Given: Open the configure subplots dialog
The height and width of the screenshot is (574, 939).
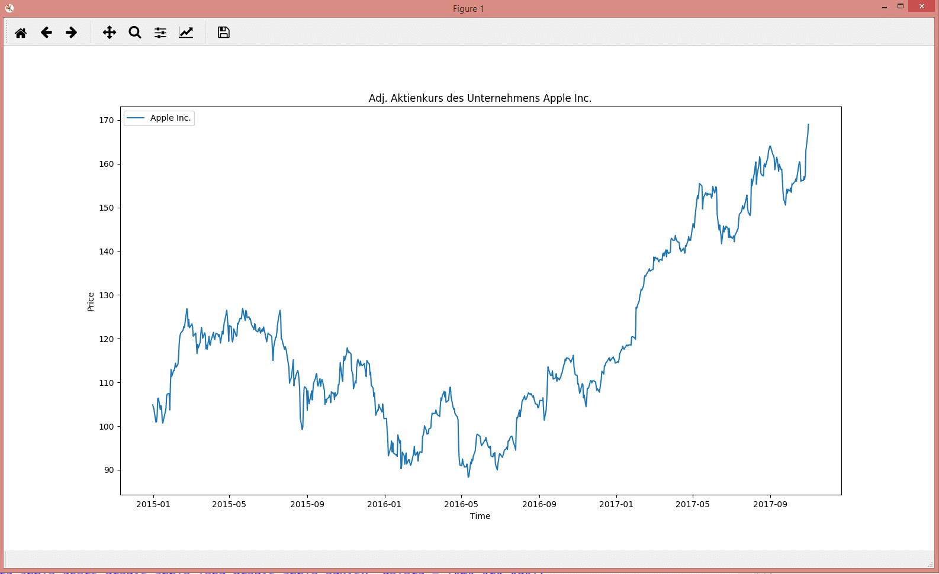Looking at the screenshot, I should 160,33.
